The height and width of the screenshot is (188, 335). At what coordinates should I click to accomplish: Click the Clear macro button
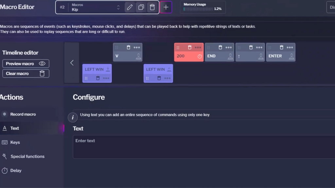coord(26,73)
